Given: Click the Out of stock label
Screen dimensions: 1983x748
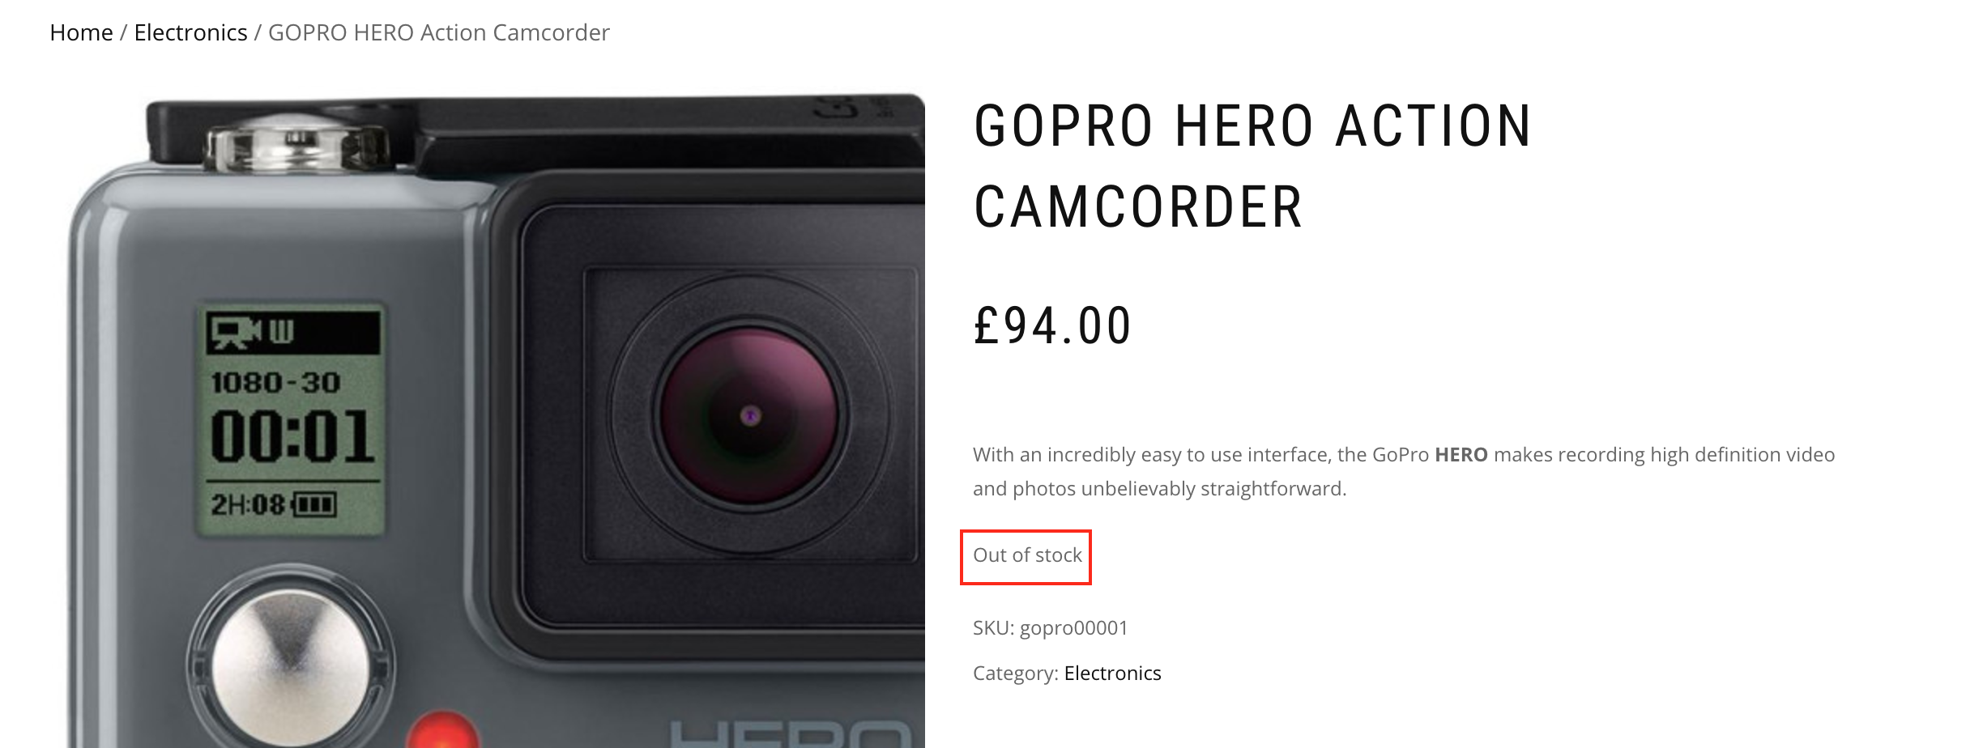Looking at the screenshot, I should (x=1027, y=555).
